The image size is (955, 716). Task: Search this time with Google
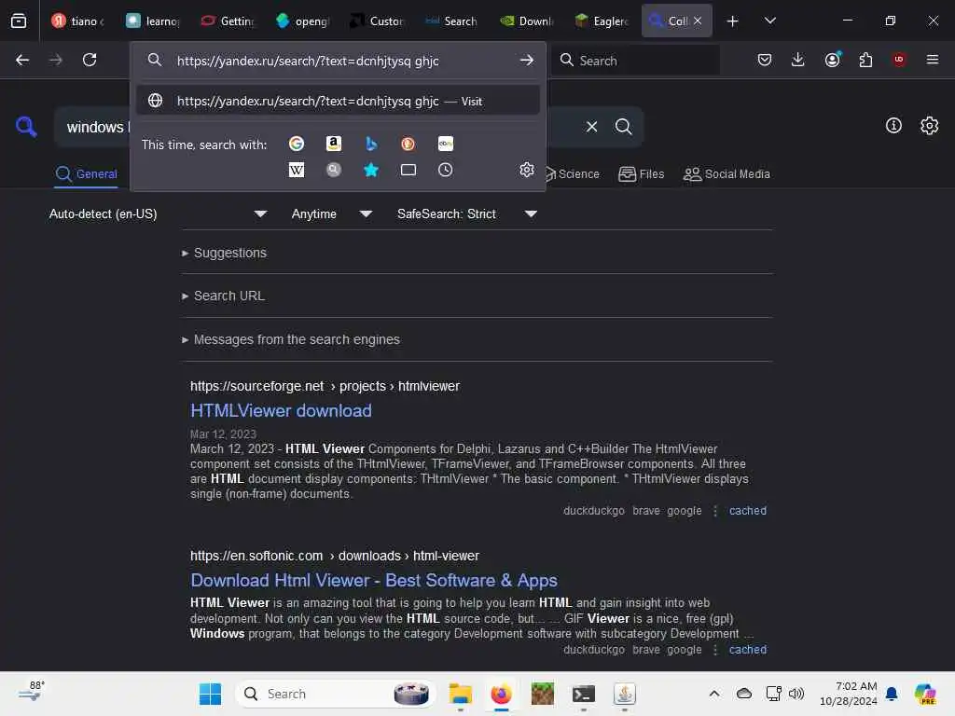(x=297, y=144)
